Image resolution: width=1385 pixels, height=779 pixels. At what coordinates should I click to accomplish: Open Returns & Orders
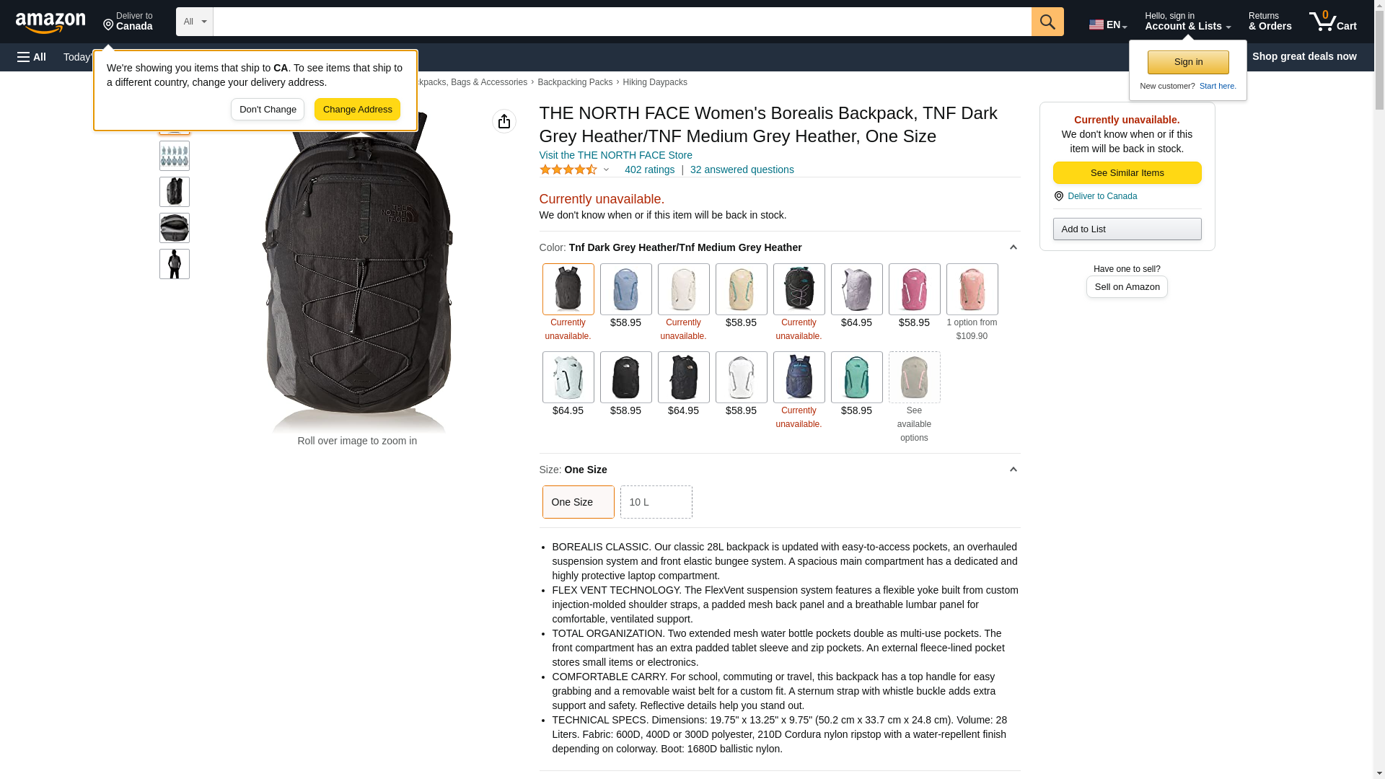pyautogui.click(x=1270, y=22)
